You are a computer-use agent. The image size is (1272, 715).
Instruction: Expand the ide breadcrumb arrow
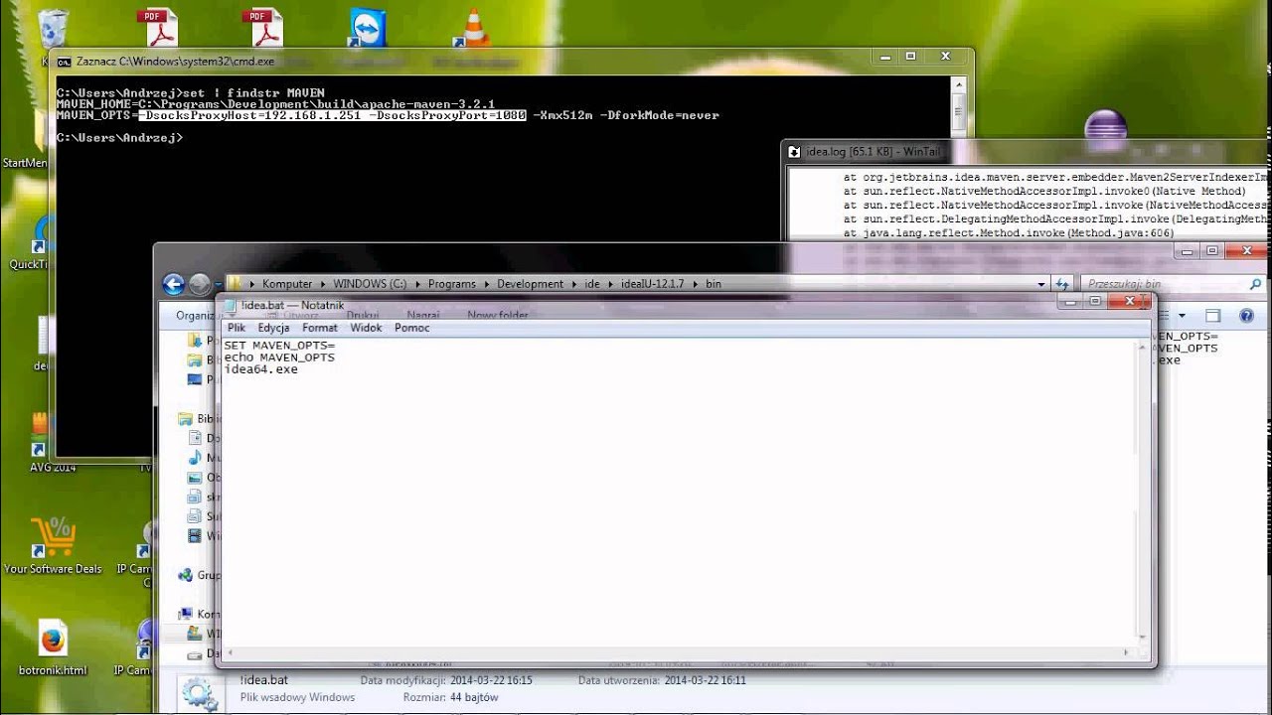pos(610,284)
